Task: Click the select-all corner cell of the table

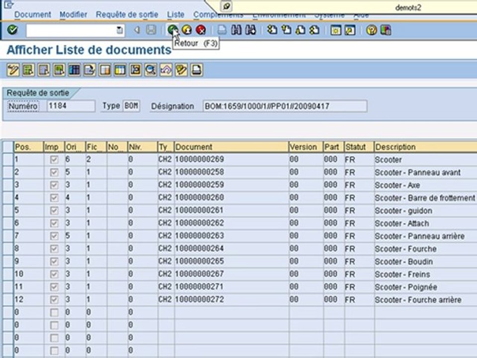Action: [x=8, y=147]
